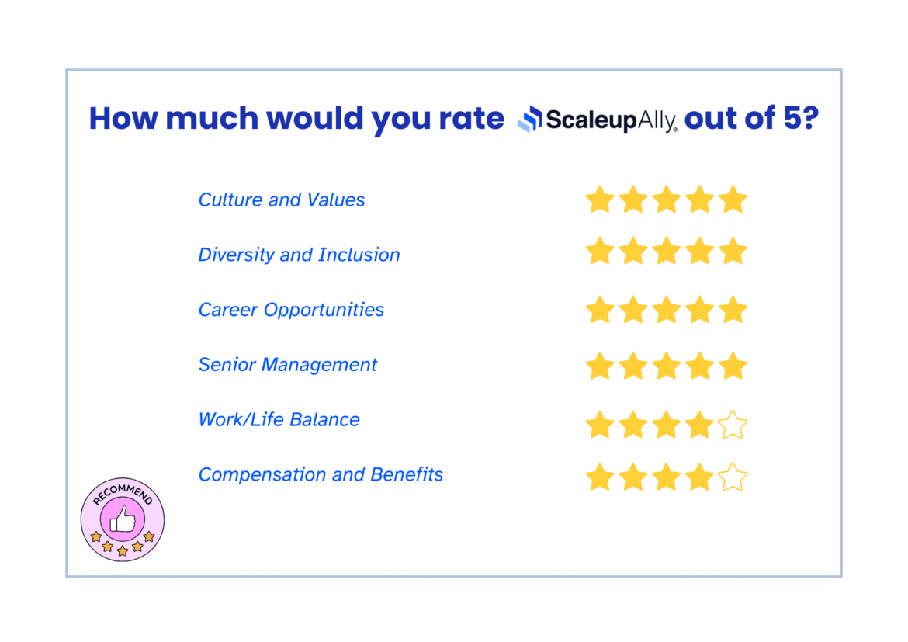Click the Senior Management label

287,364
